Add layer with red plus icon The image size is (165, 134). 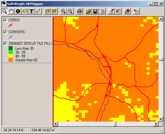[x=127, y=11]
